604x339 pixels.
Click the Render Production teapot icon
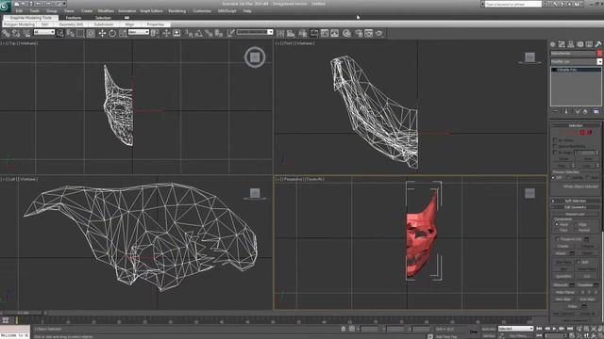pos(379,34)
